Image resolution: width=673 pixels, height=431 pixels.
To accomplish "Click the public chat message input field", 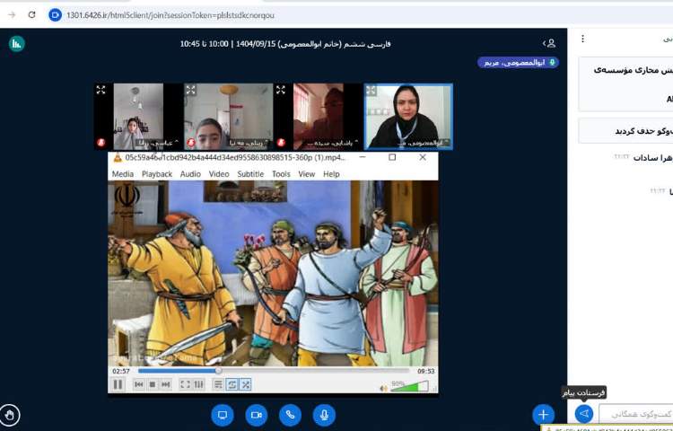I will (639, 414).
